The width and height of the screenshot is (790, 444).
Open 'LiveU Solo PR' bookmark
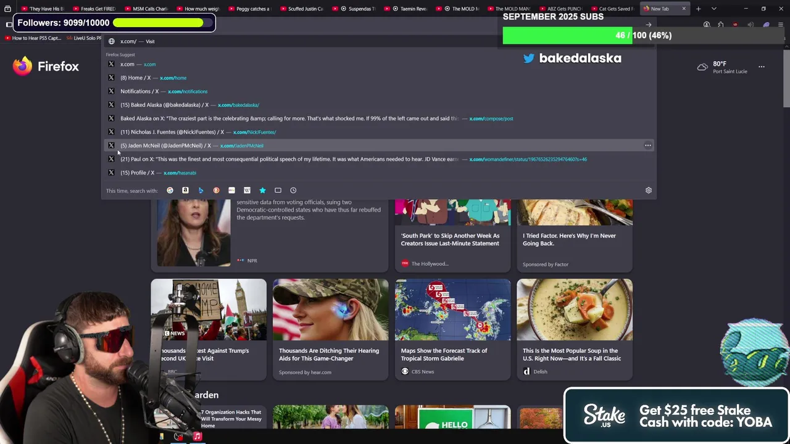[x=83, y=38]
